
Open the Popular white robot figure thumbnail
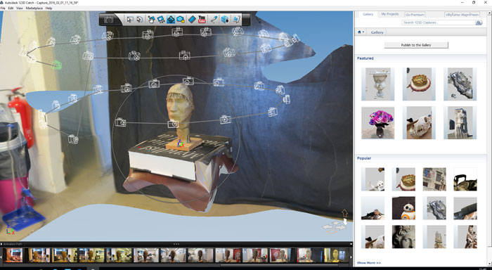coord(373,179)
